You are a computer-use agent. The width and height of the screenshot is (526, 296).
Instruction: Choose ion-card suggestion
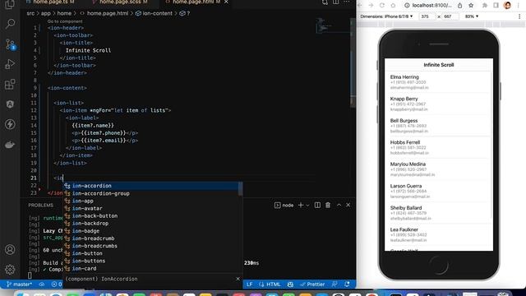[154, 269]
